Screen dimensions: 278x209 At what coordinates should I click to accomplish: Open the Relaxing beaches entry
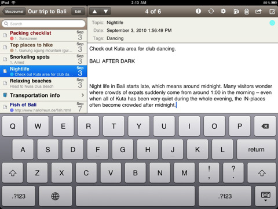[x=43, y=83]
